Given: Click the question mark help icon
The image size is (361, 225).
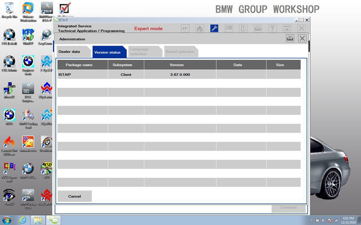Looking at the screenshot, I should click(272, 28).
